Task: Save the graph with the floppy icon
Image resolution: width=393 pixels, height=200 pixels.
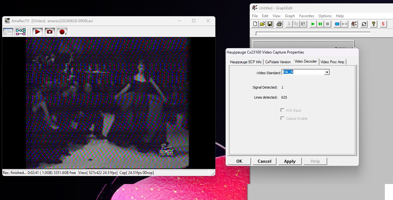Action: tap(270, 24)
